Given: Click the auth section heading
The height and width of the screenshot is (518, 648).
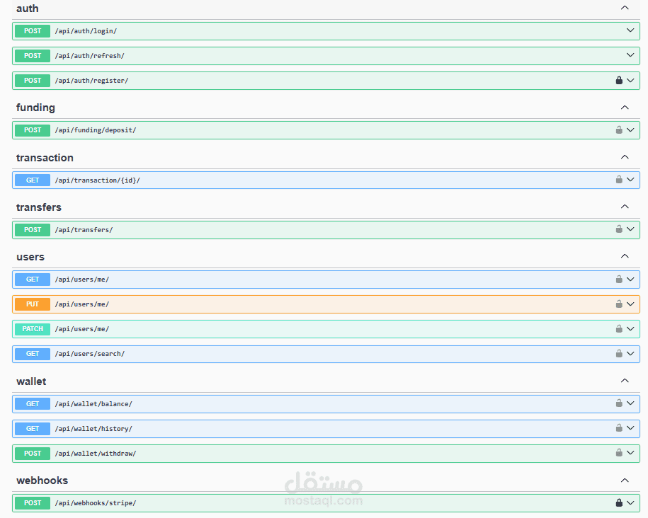Looking at the screenshot, I should coord(28,8).
